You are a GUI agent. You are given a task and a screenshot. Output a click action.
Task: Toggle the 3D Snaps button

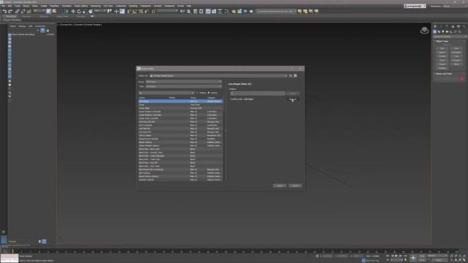129,12
